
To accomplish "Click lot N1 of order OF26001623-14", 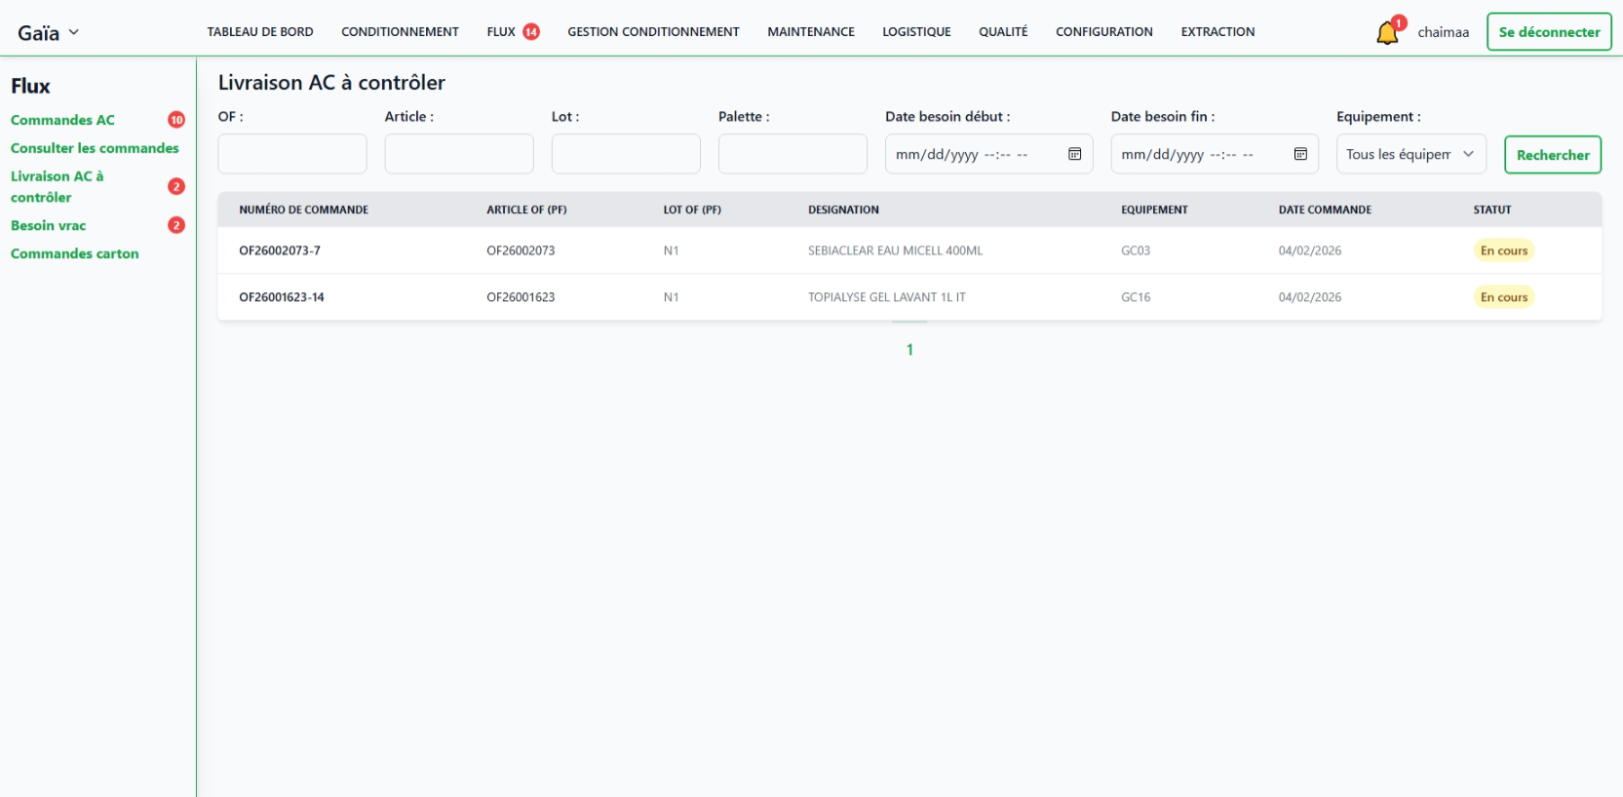I will coord(671,297).
